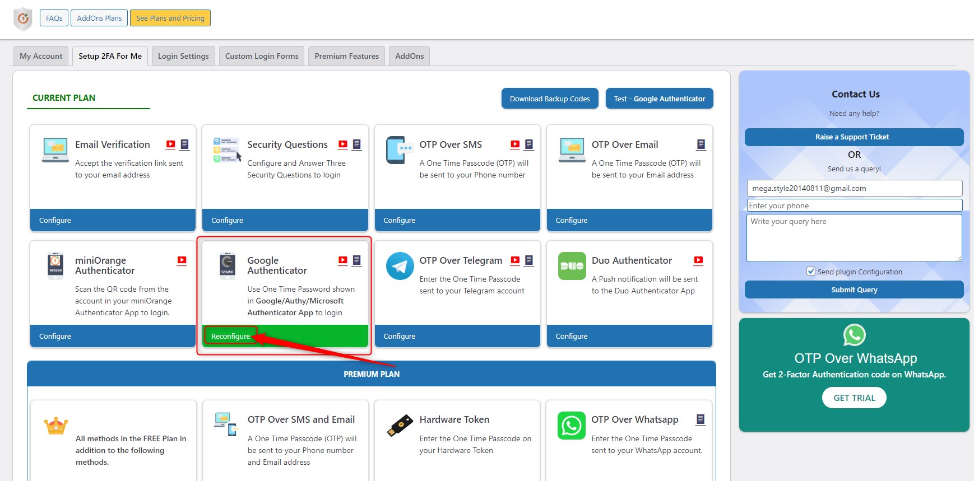The width and height of the screenshot is (974, 481).
Task: Click the WhatsApp logo above OTP Over WhatsApp banner
Action: click(x=854, y=335)
